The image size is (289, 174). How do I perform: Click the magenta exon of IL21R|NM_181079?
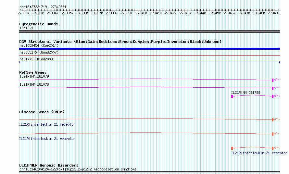pos(273,80)
